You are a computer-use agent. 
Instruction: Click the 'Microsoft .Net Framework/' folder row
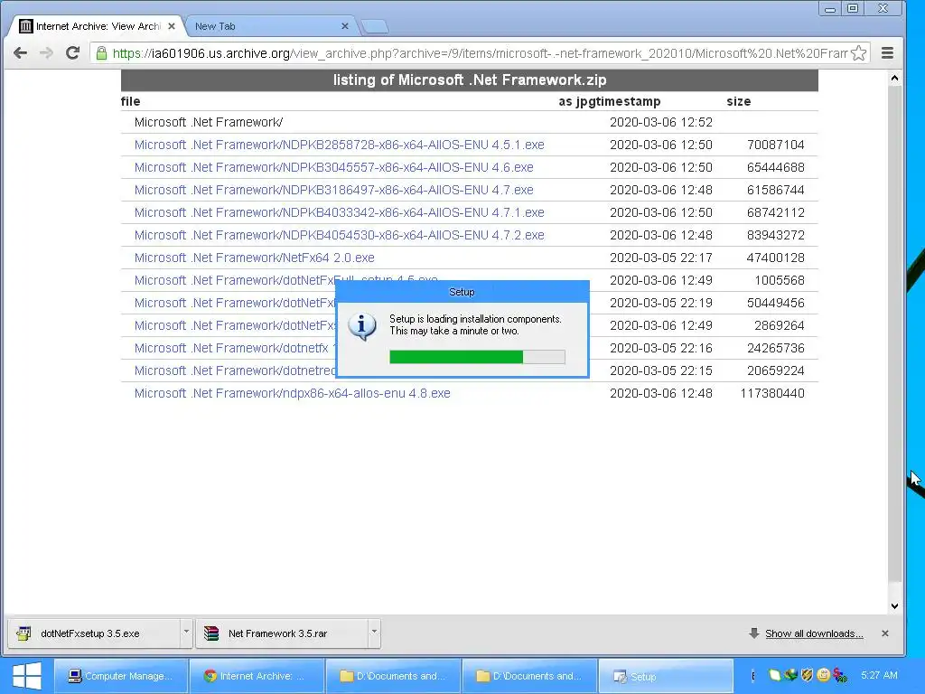pos(469,122)
